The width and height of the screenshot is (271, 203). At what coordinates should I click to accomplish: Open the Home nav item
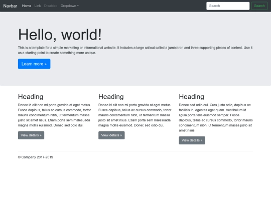pyautogui.click(x=27, y=6)
